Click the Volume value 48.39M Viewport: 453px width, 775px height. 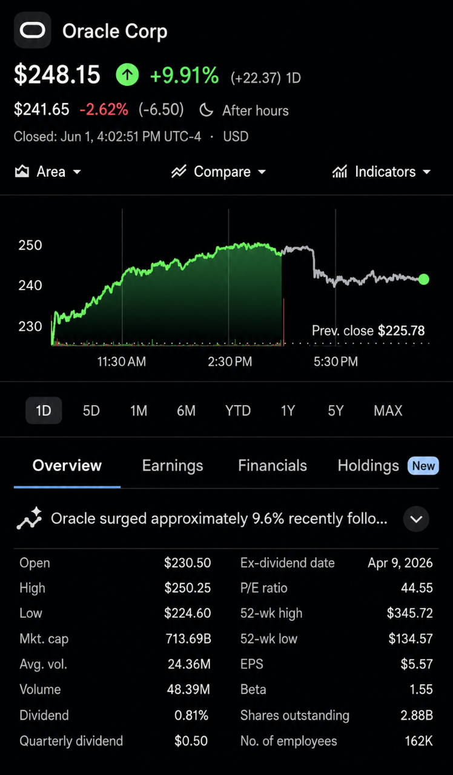tap(189, 690)
